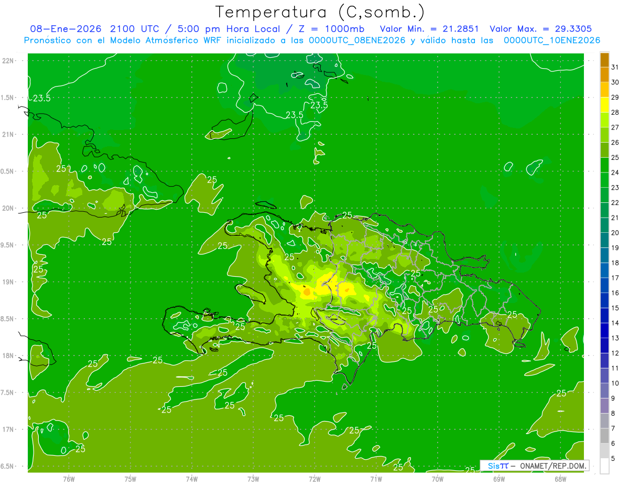Pick the legend swatch between 26 and 27

(604, 135)
